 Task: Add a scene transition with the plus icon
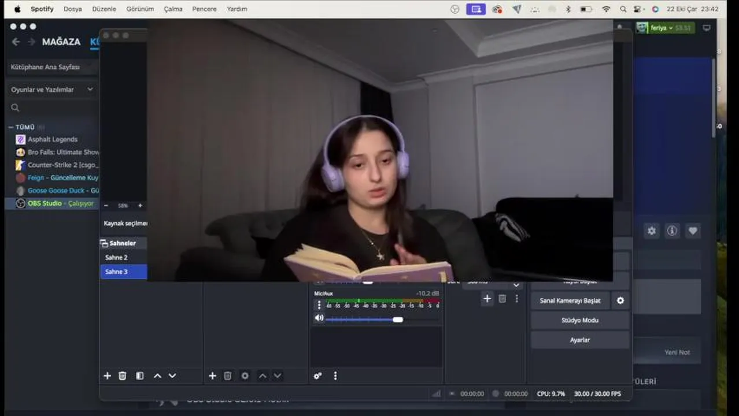tap(487, 299)
